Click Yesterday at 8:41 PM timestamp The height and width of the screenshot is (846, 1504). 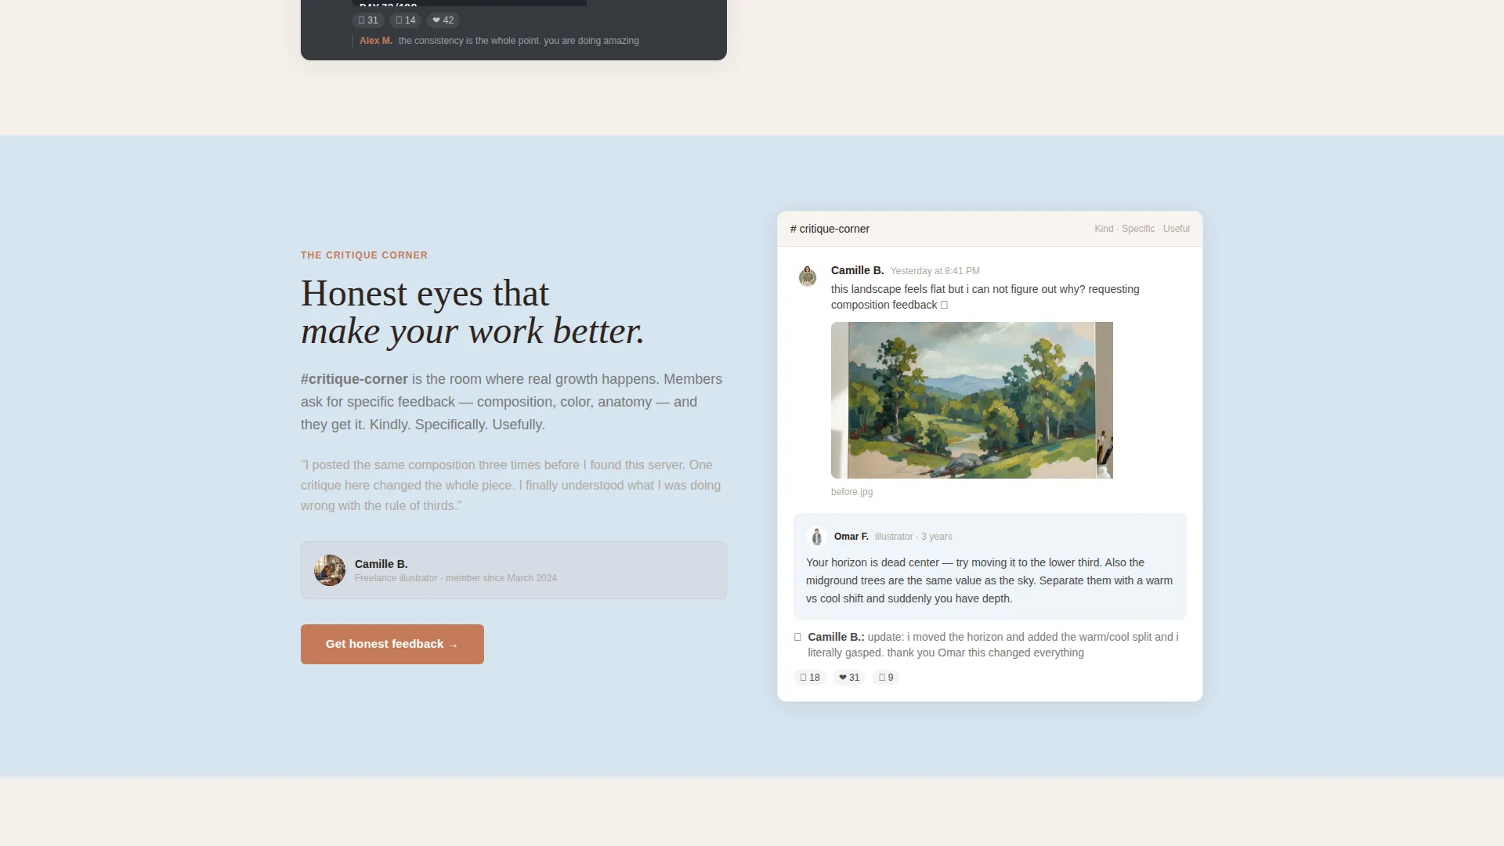935,271
